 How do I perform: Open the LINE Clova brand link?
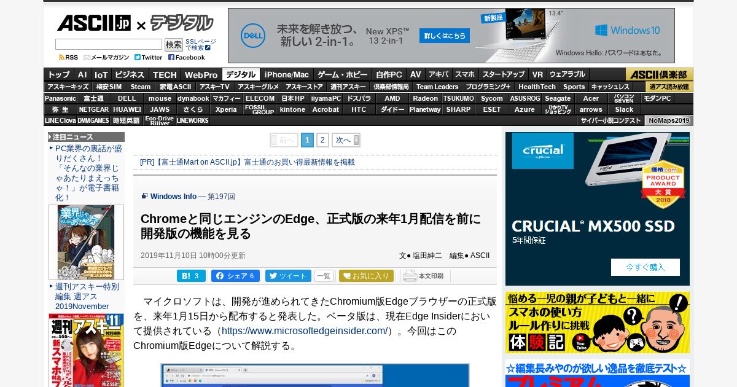[60, 120]
